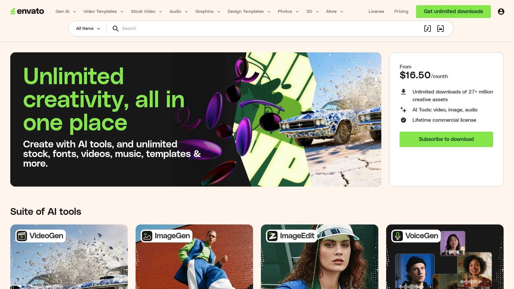Open the ImageEdit tool card
The height and width of the screenshot is (289, 514).
coord(320,257)
